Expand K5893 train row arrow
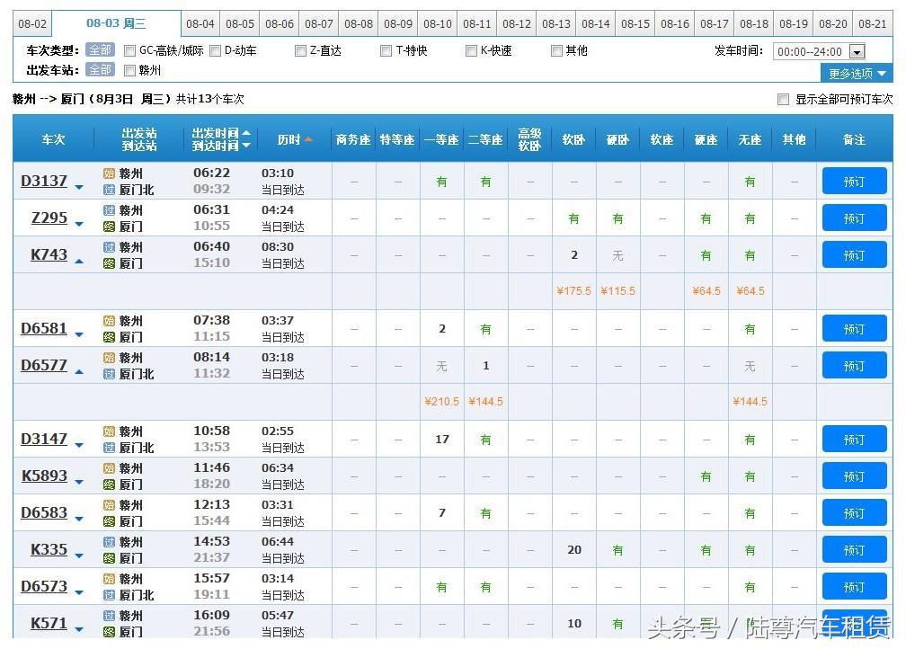Screen dimensions: 906x649 [x=79, y=483]
